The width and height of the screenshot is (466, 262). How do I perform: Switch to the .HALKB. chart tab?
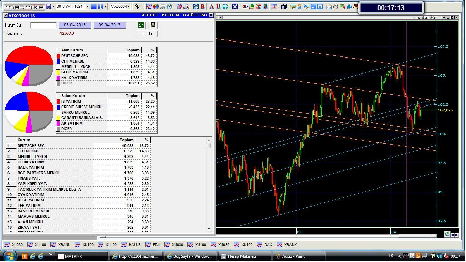pos(132,245)
